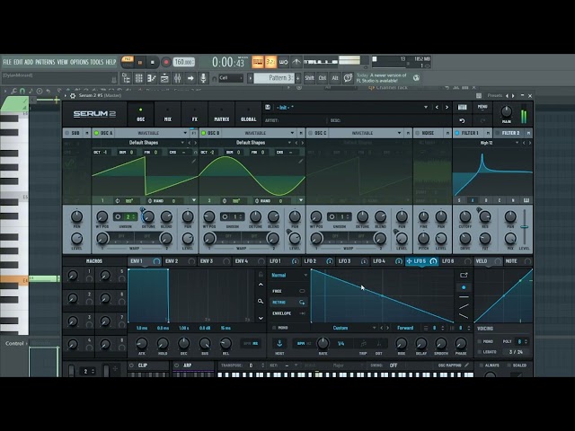The width and height of the screenshot is (575, 431).
Task: Toggle OSC B power on/off
Action: 204,133
